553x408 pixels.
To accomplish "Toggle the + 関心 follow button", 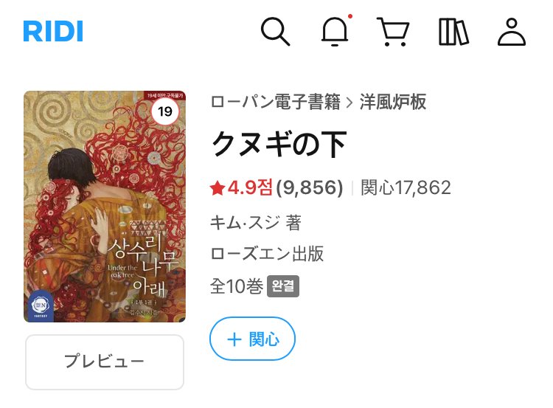I will (x=252, y=339).
